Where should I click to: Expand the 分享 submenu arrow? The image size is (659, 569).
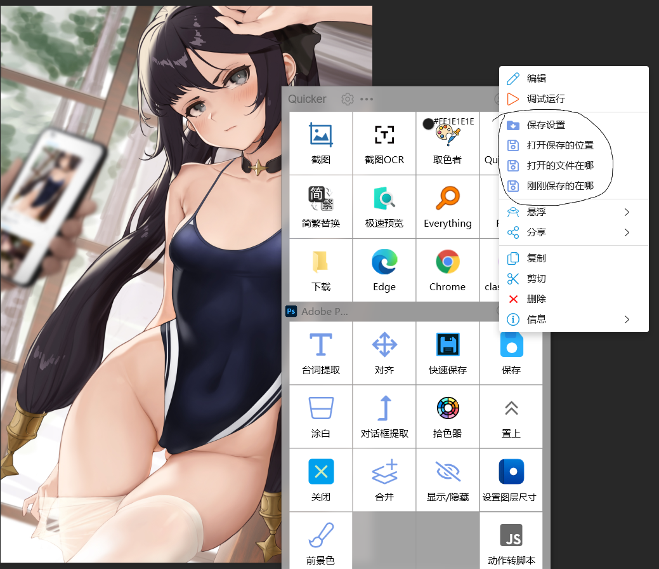point(627,232)
